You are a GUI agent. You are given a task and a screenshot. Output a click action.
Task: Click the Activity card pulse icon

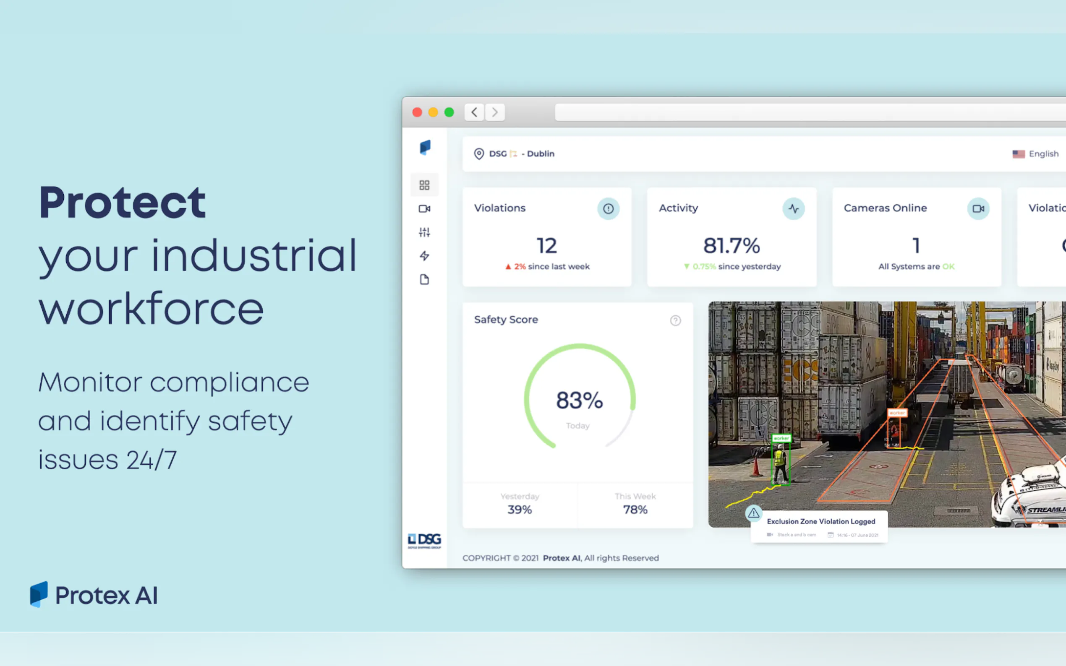pyautogui.click(x=793, y=208)
